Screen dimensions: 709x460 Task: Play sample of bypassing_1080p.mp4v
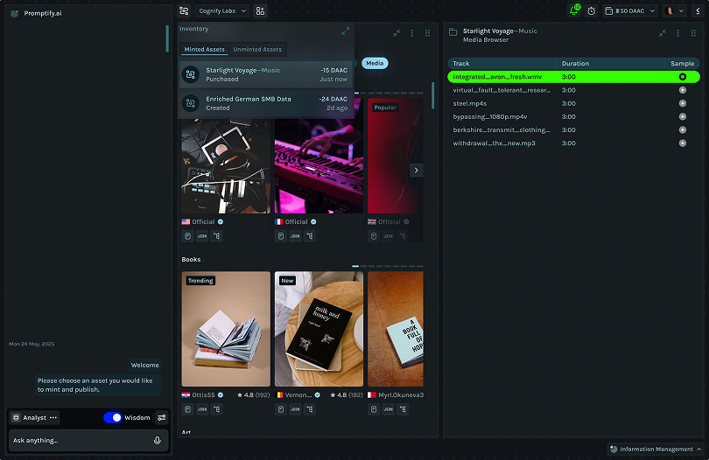click(x=683, y=116)
